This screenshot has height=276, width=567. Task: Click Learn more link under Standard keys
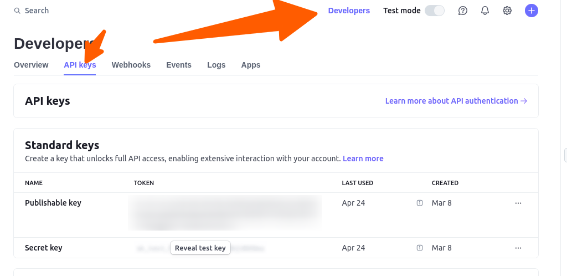click(x=363, y=159)
